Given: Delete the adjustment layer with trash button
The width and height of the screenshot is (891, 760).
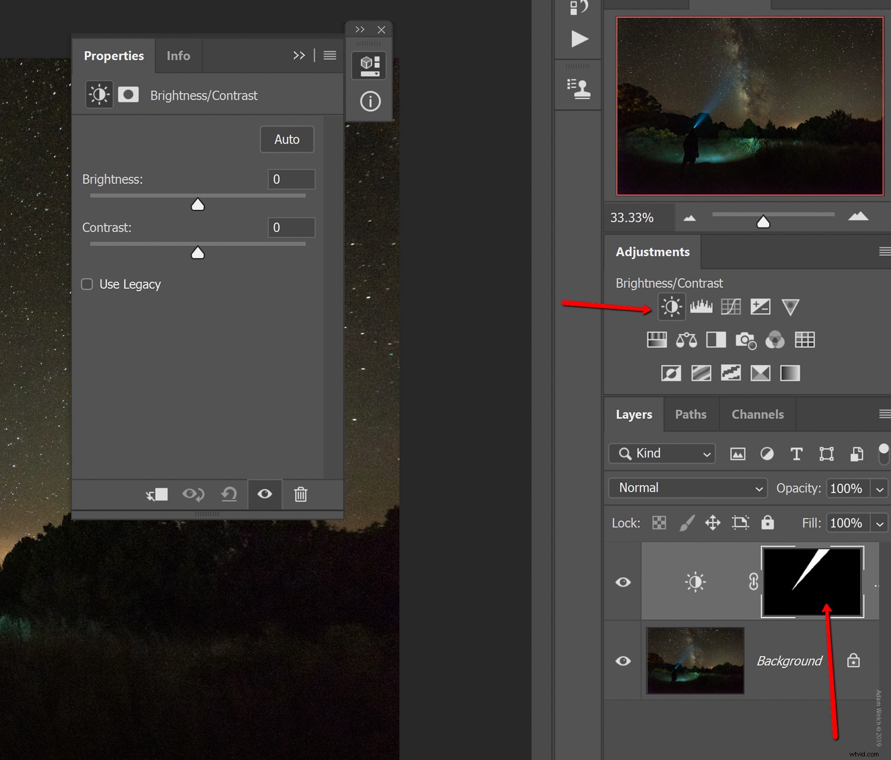Looking at the screenshot, I should click(x=301, y=494).
